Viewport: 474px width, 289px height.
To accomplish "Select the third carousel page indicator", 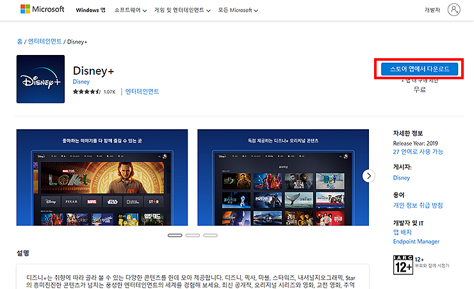I will tap(210, 235).
